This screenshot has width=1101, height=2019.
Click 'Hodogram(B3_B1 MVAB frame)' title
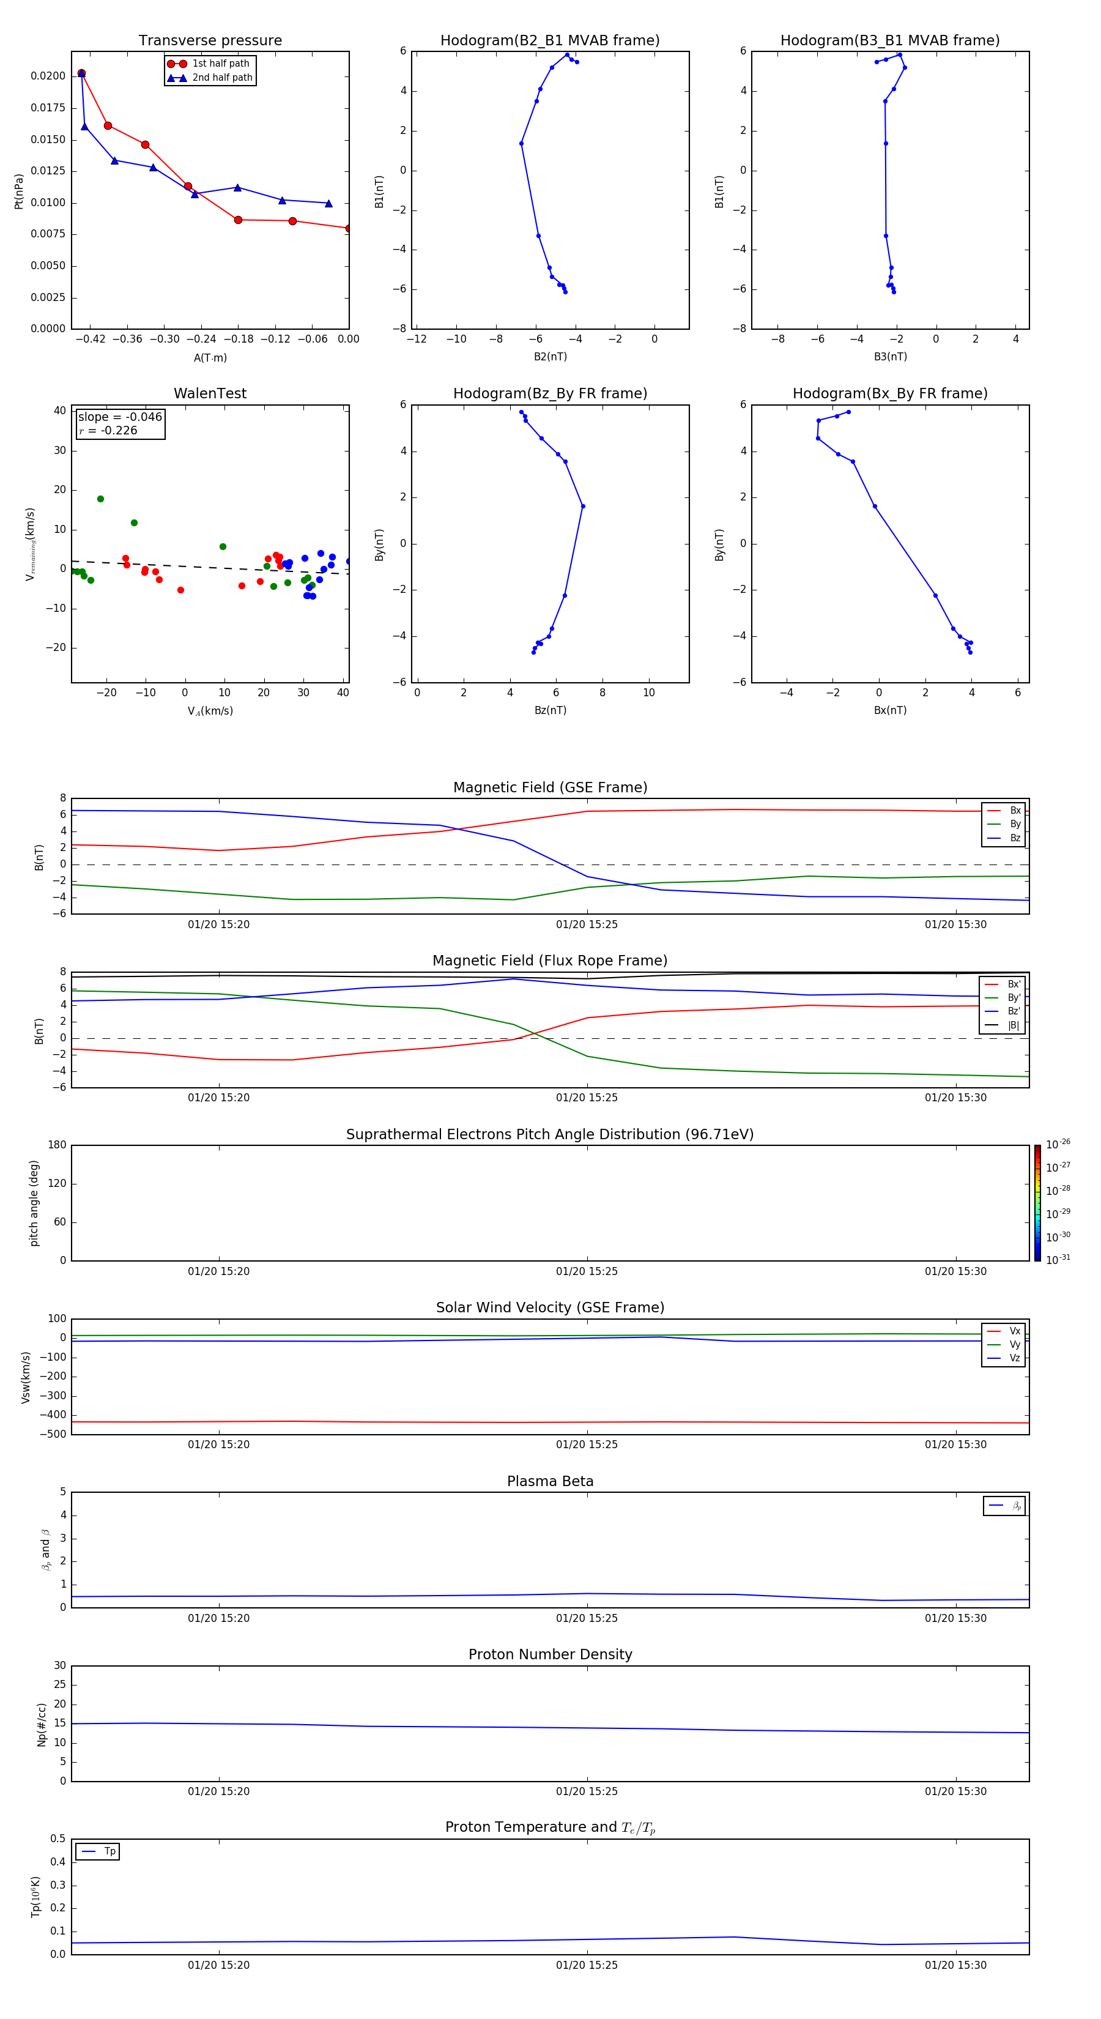coord(890,41)
